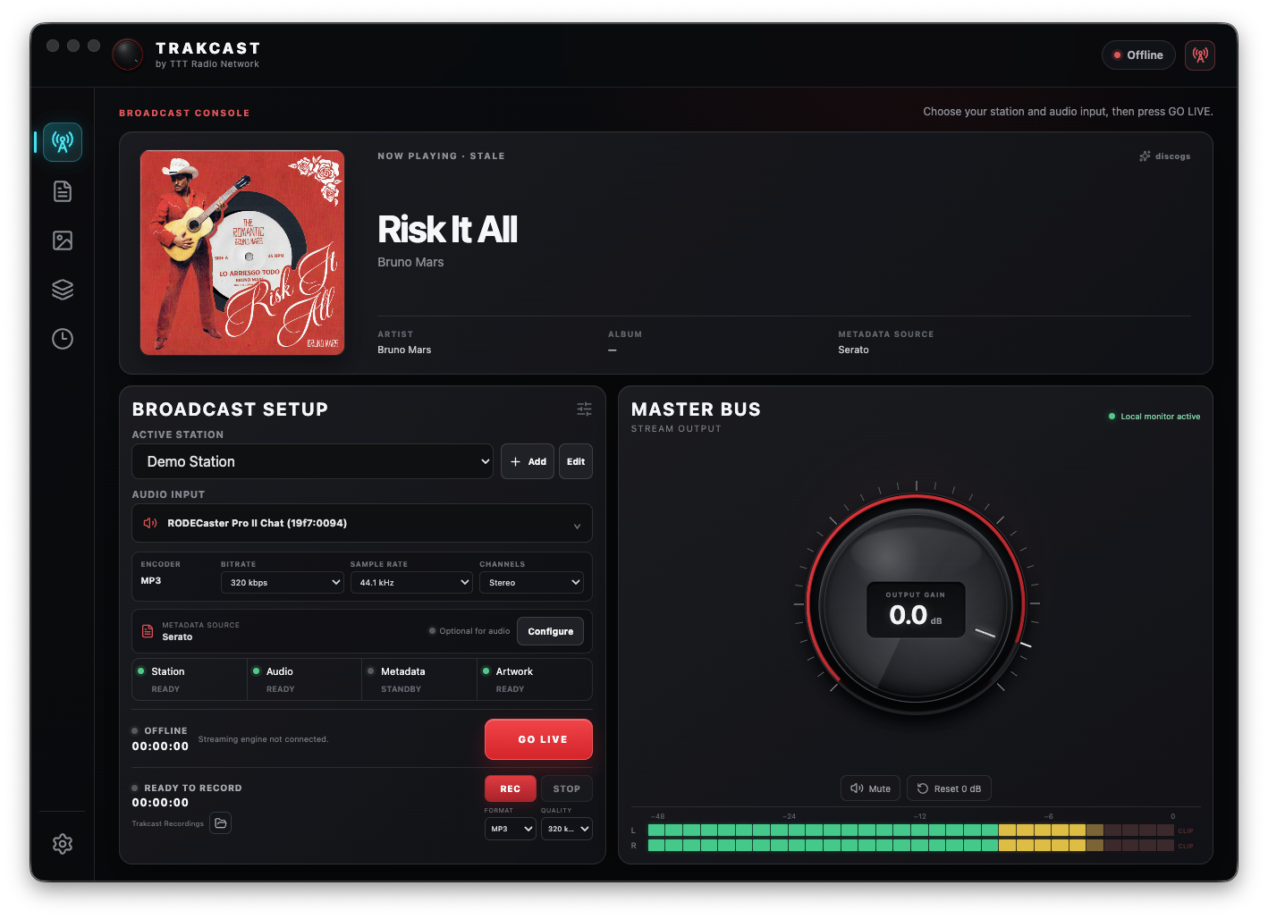This screenshot has height=919, width=1268.
Task: Open the artwork image sidebar icon
Action: 63,240
